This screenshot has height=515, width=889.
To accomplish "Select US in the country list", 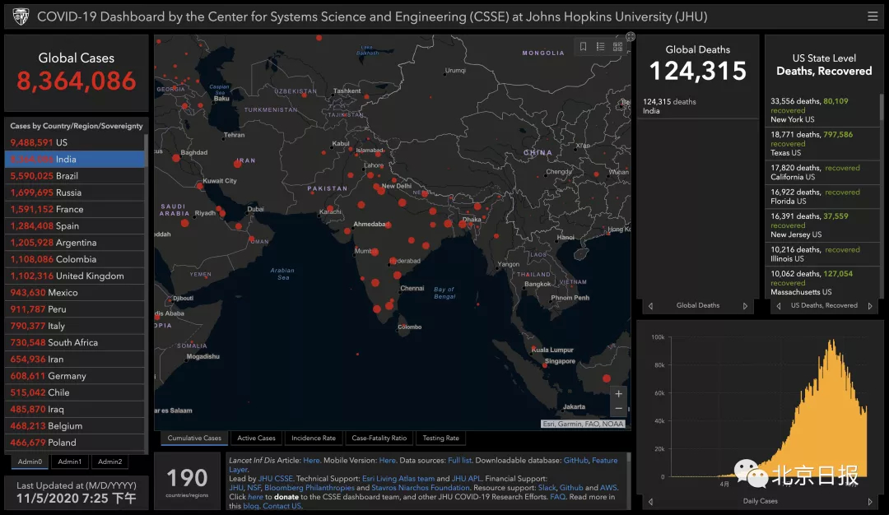I will 74,142.
